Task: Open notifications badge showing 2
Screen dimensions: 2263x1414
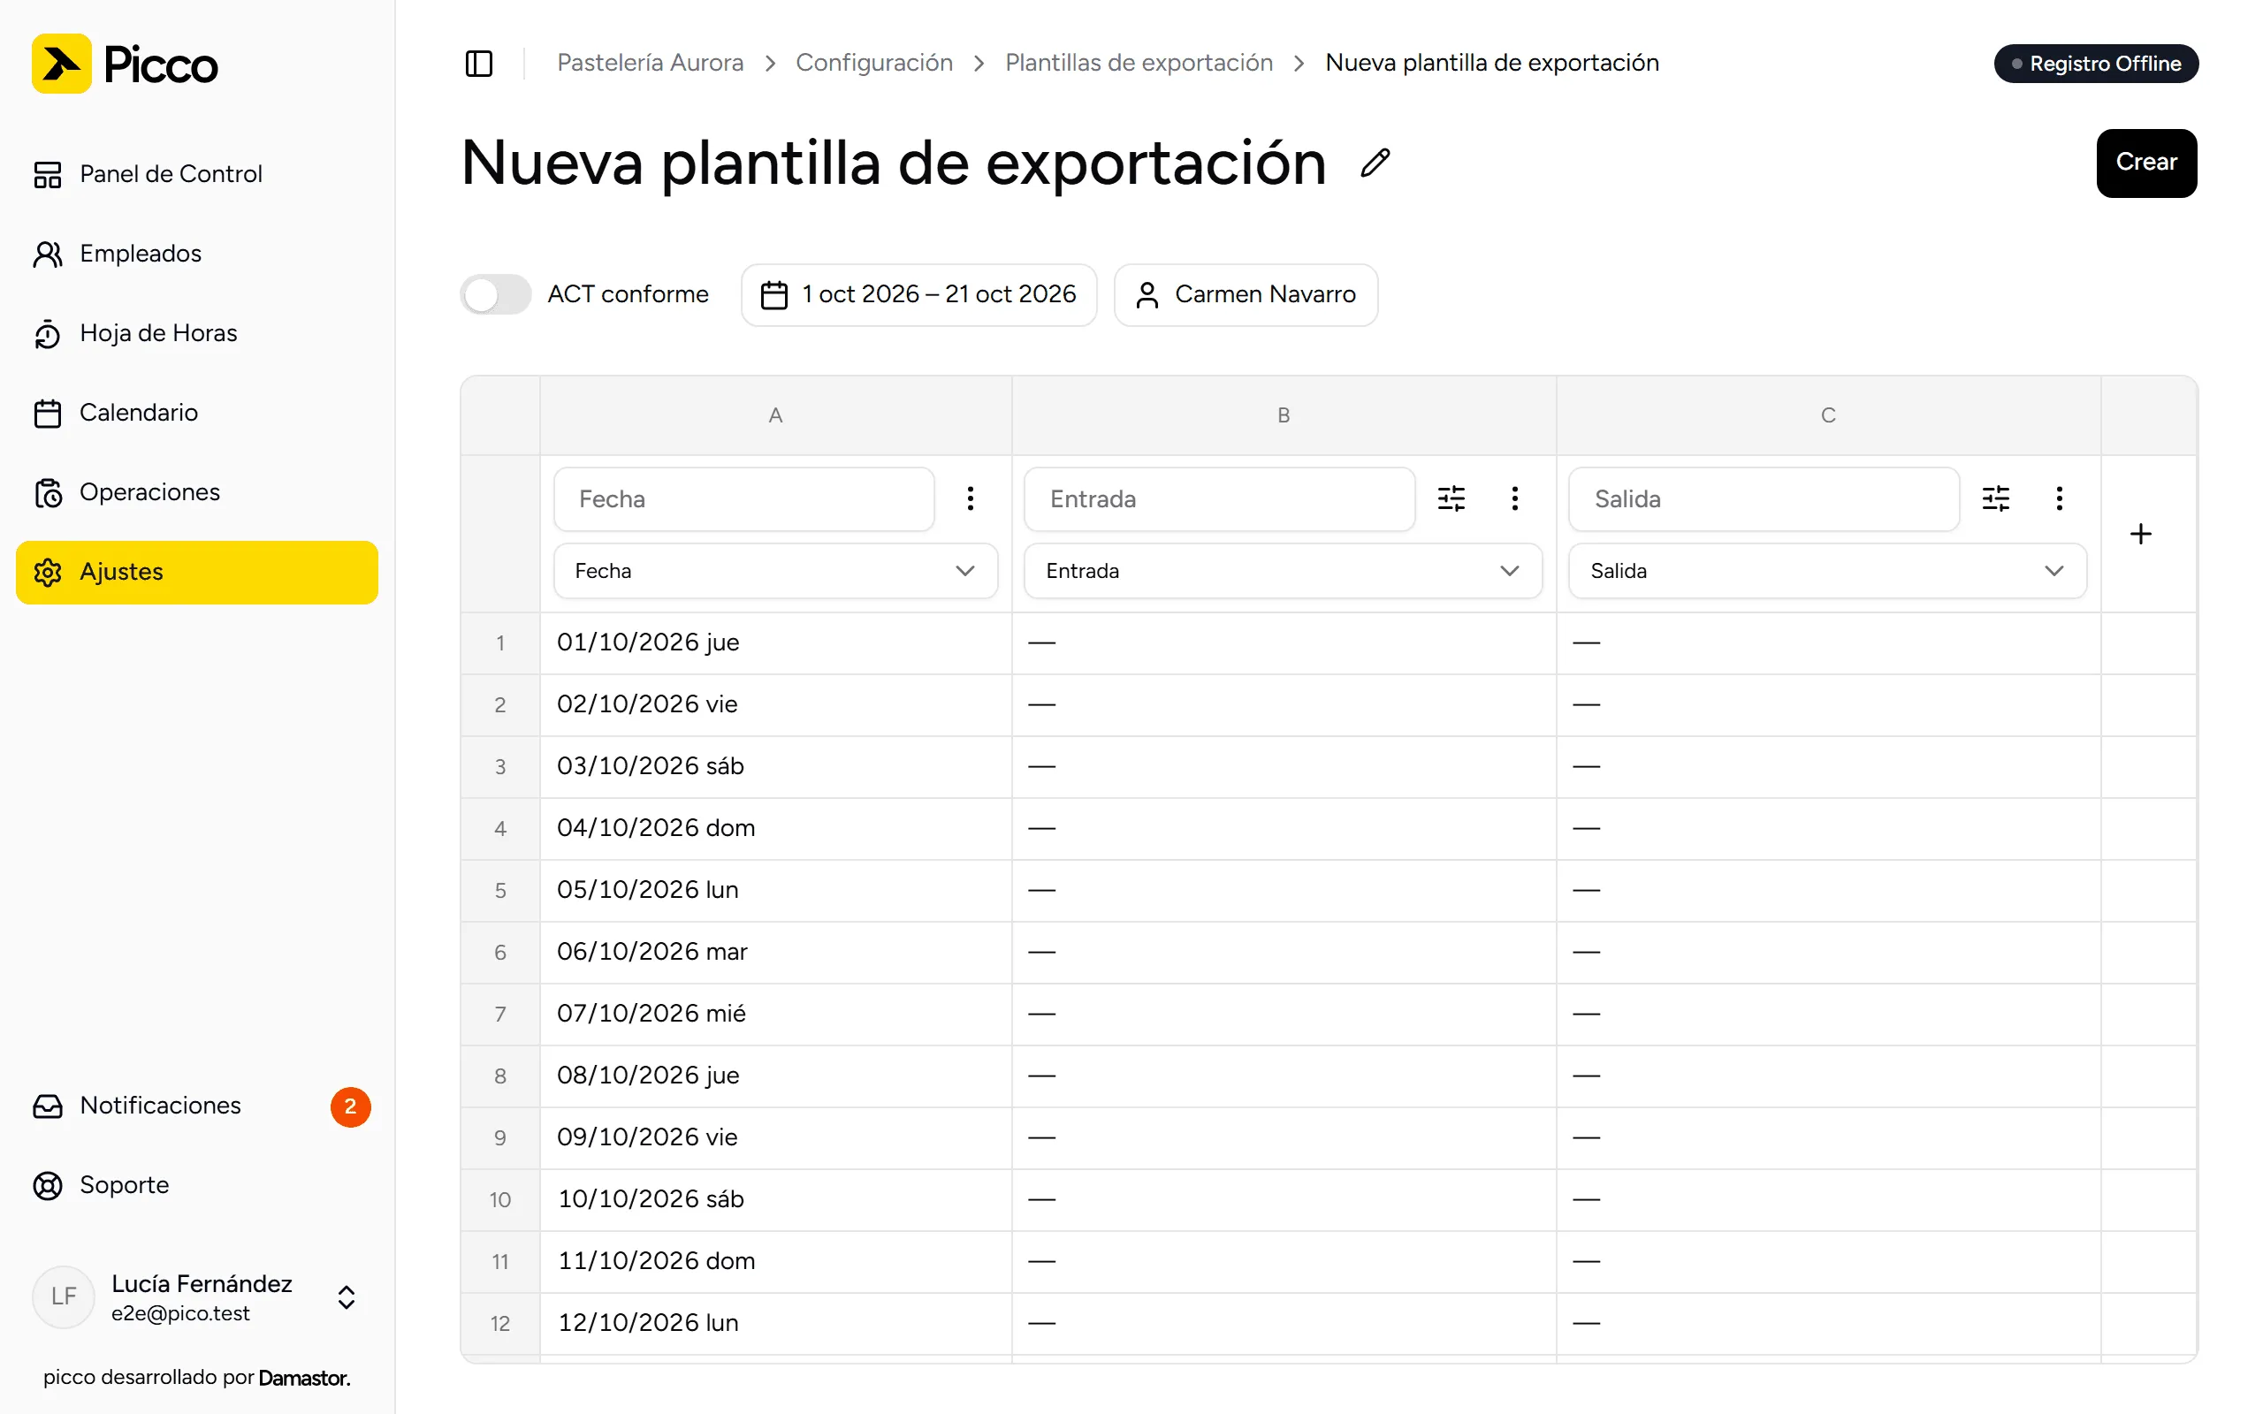Action: [x=351, y=1106]
